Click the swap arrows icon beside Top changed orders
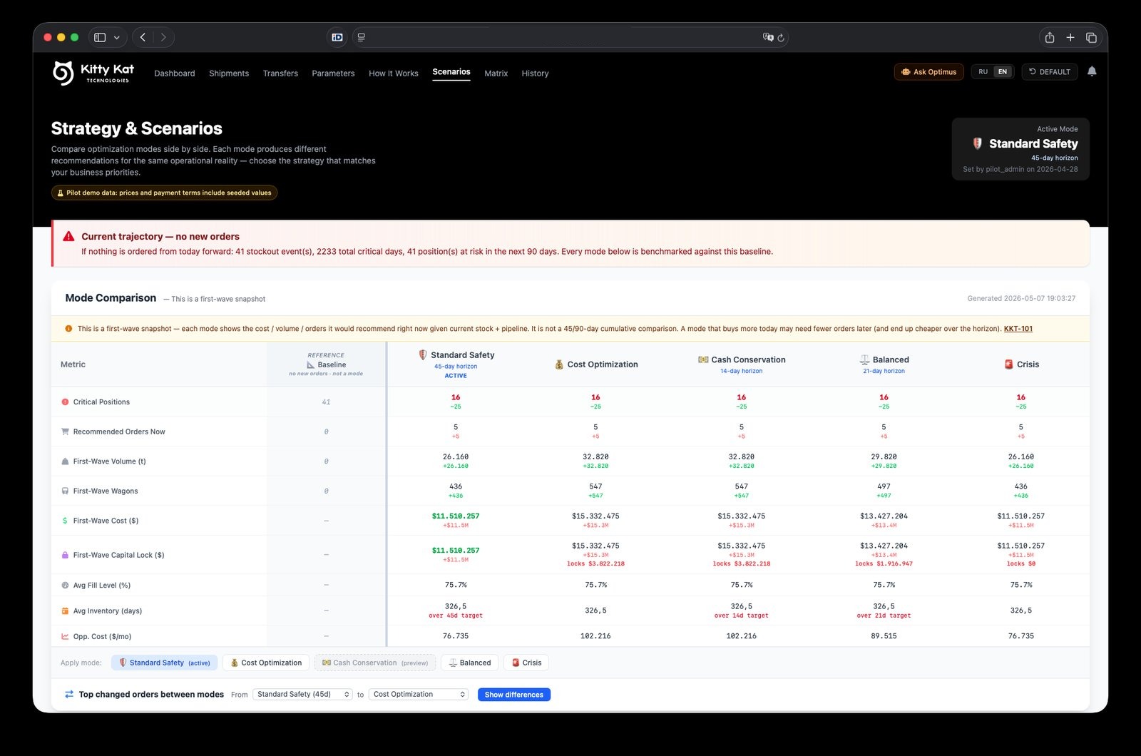1141x756 pixels. [69, 694]
